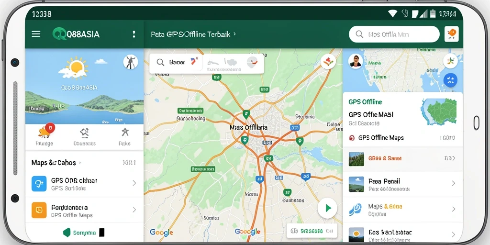
Task: Open the profile avatar on the weather banner
Action: click(x=131, y=62)
